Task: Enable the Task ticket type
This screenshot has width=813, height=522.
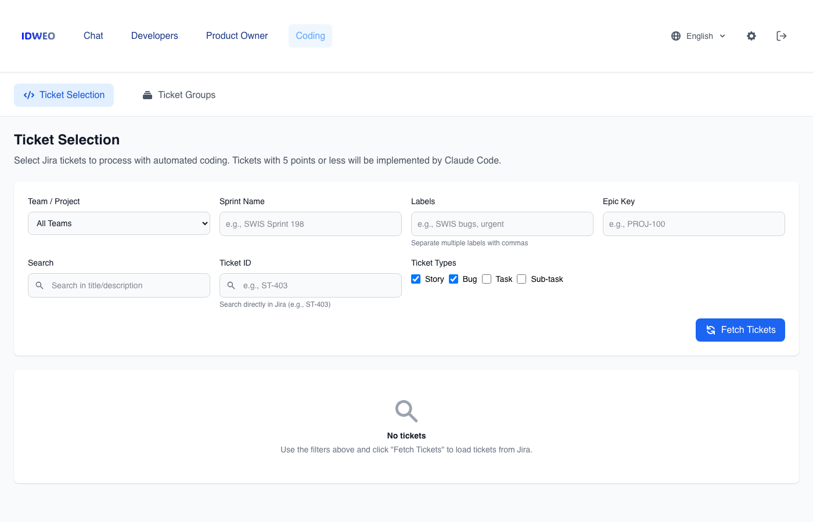Action: click(x=487, y=279)
